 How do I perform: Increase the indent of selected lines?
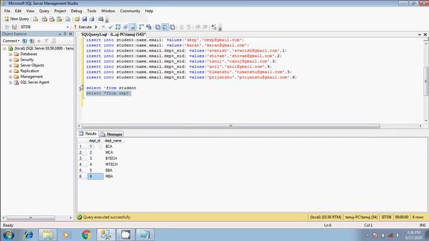coord(205,27)
